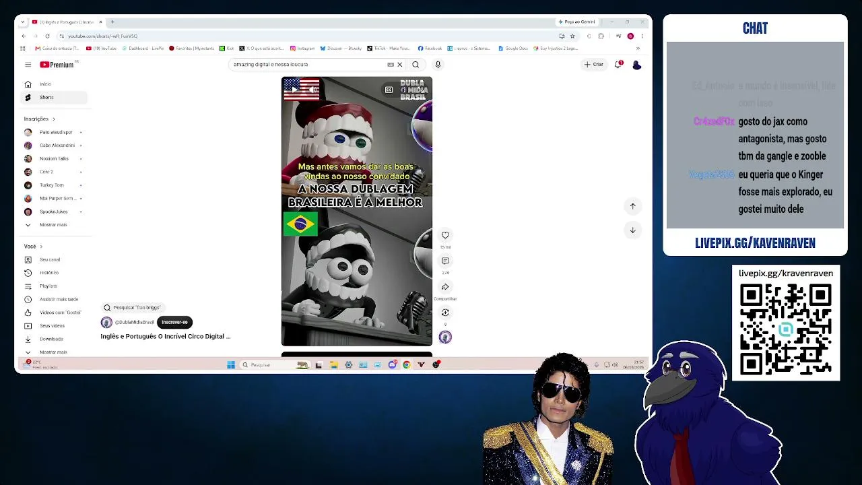Play the next Short preview below

[357, 354]
